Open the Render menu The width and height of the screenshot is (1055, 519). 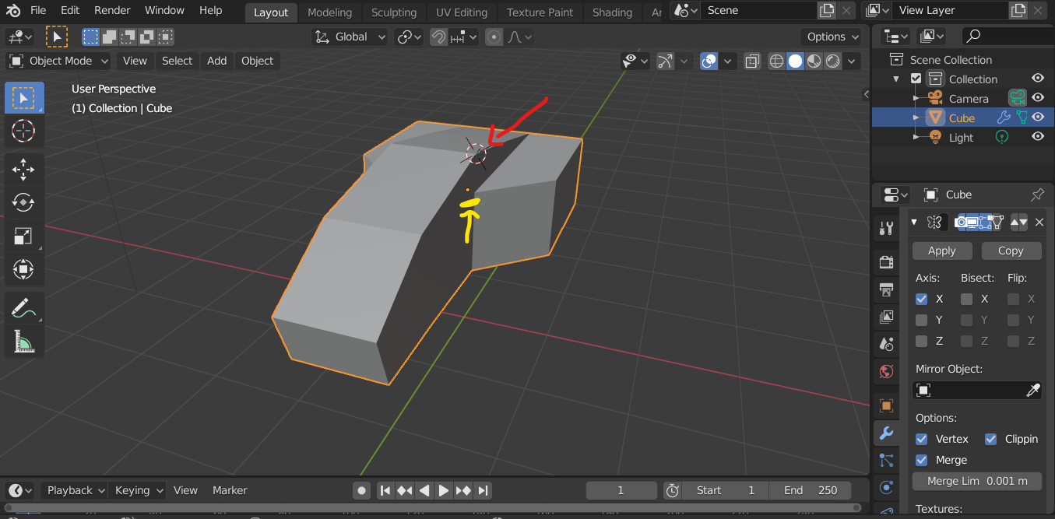111,10
